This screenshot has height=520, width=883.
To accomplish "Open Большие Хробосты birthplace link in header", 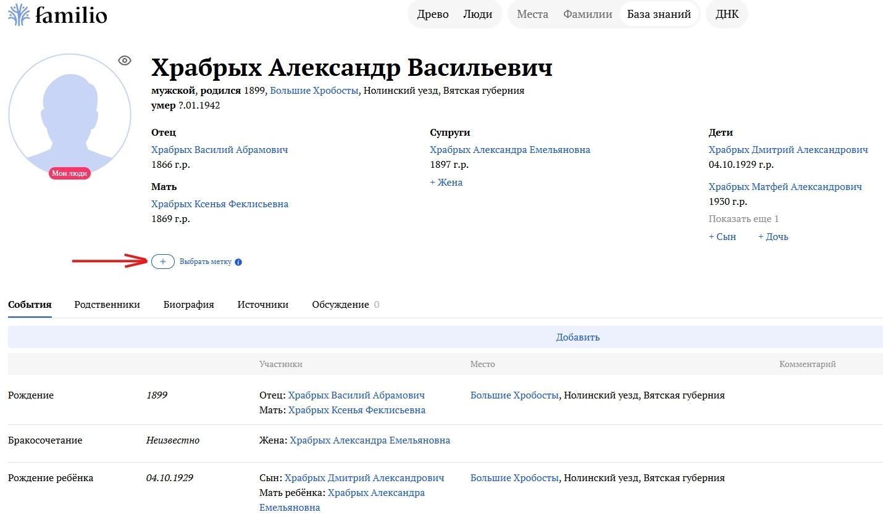I will click(x=314, y=91).
